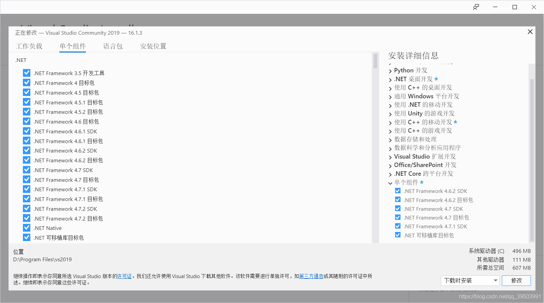Collapse the 单个组件 section in details
The height and width of the screenshot is (303, 544).
click(x=390, y=183)
